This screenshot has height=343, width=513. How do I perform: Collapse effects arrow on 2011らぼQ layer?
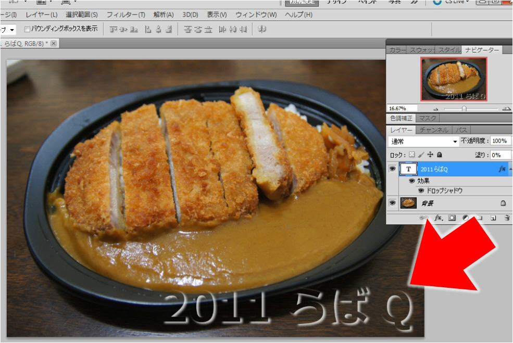coord(510,169)
